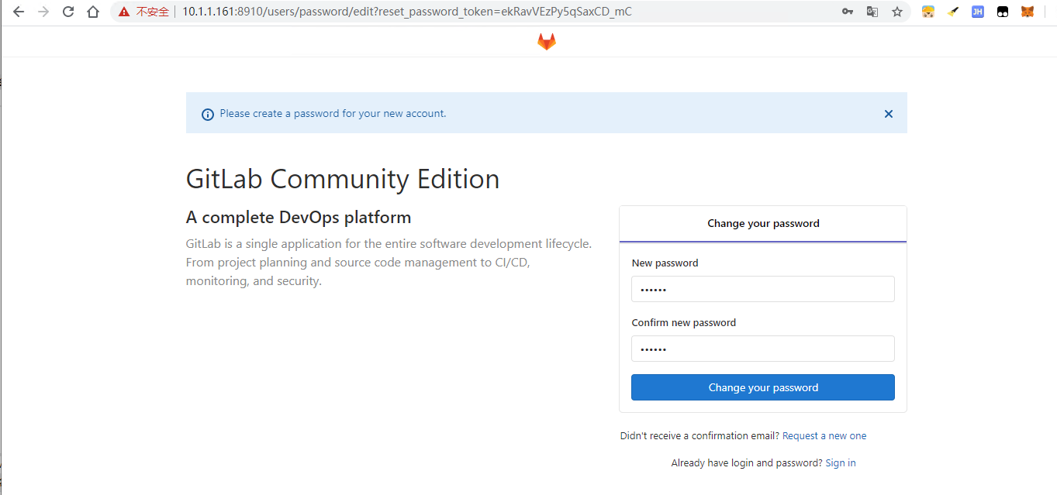1057x495 pixels.
Task: Click the hard-hat face extension icon
Action: [927, 12]
